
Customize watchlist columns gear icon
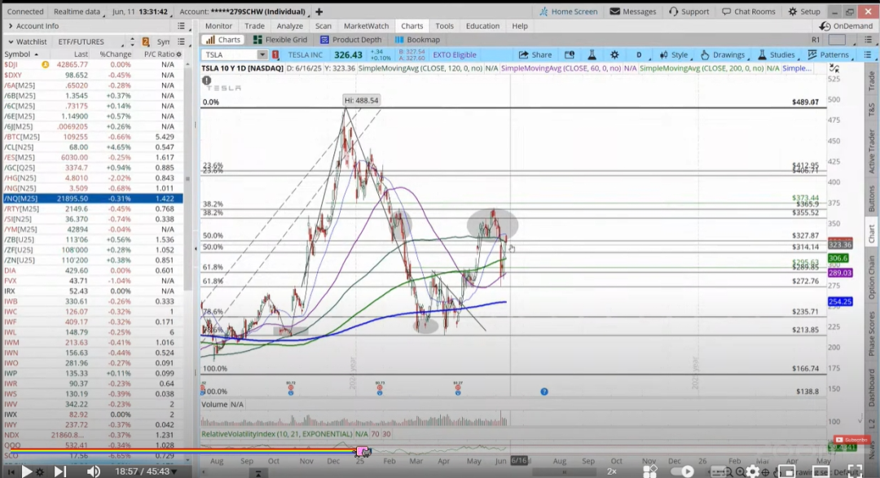(179, 55)
